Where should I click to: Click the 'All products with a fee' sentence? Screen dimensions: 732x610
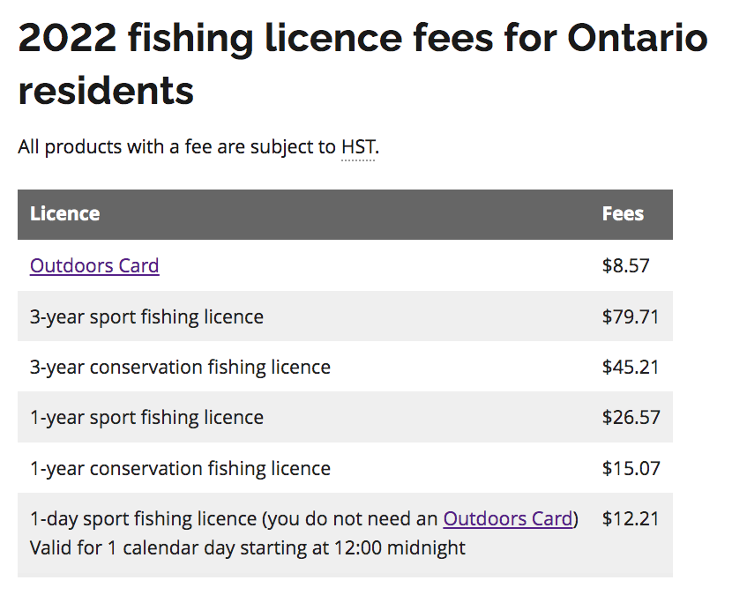click(x=176, y=147)
